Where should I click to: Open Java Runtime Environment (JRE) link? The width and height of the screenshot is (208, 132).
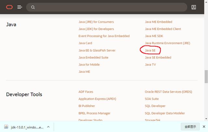click(168, 43)
